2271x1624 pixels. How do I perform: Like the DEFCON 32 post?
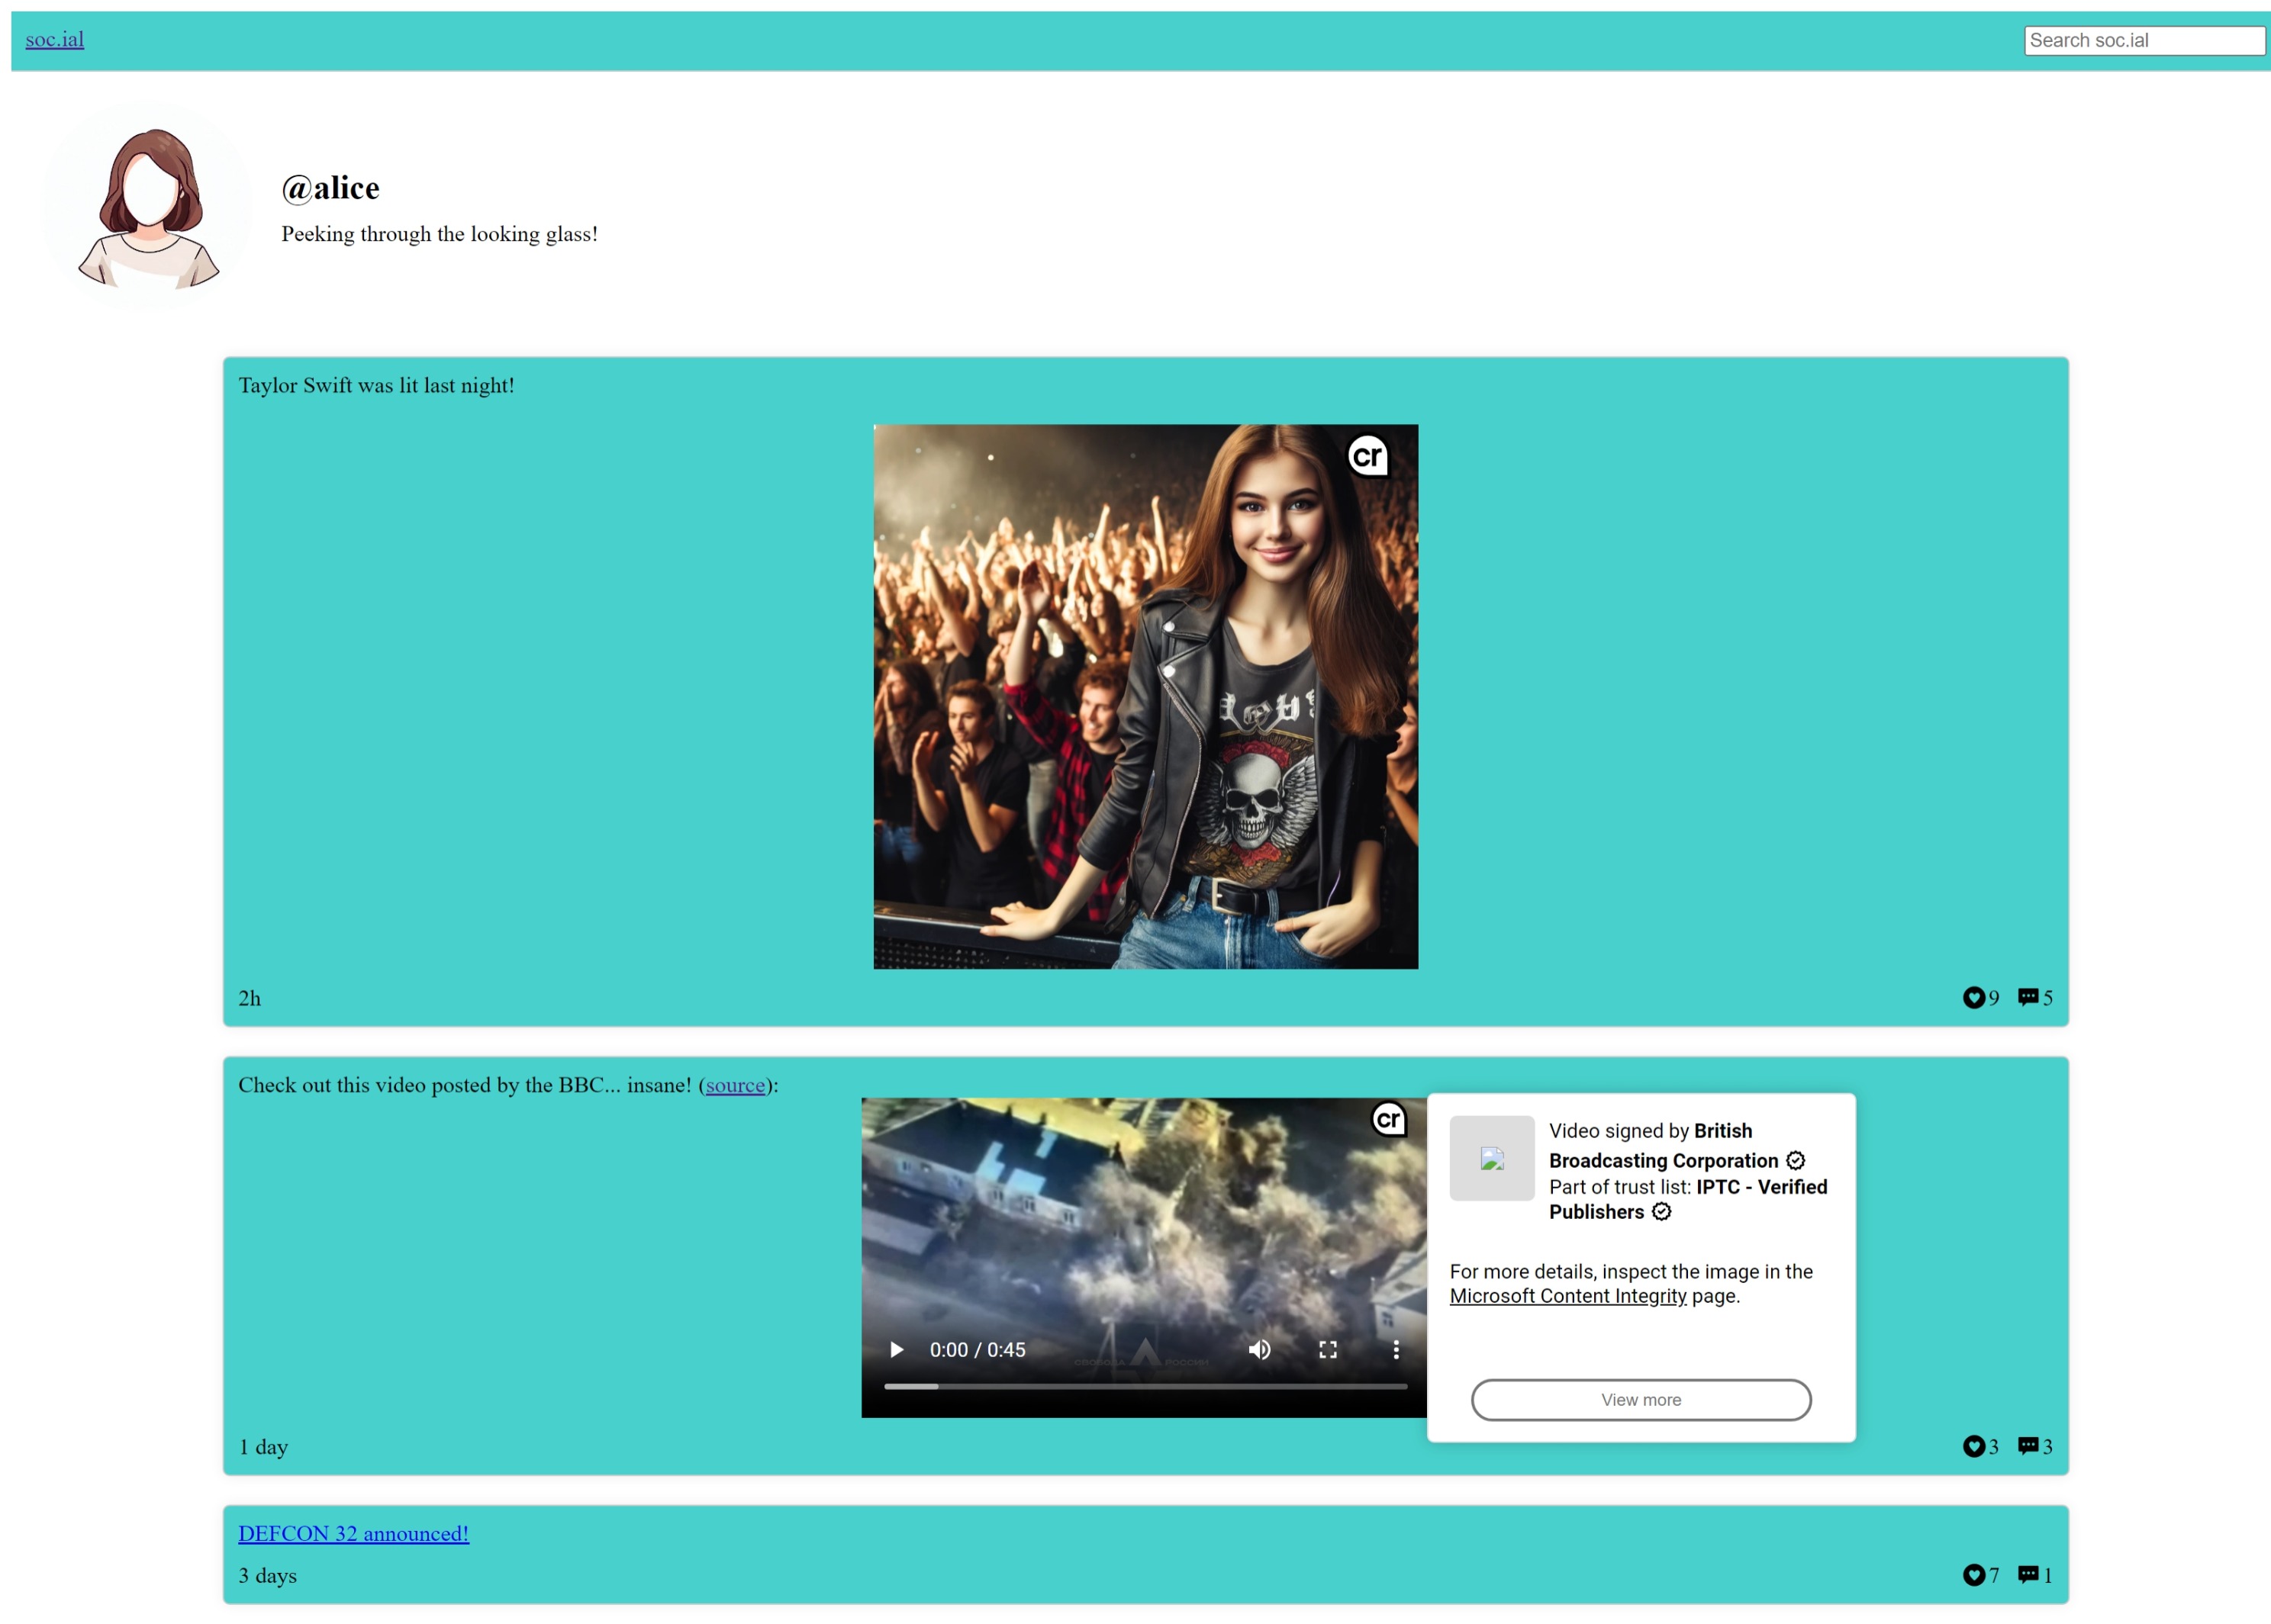tap(1973, 1575)
